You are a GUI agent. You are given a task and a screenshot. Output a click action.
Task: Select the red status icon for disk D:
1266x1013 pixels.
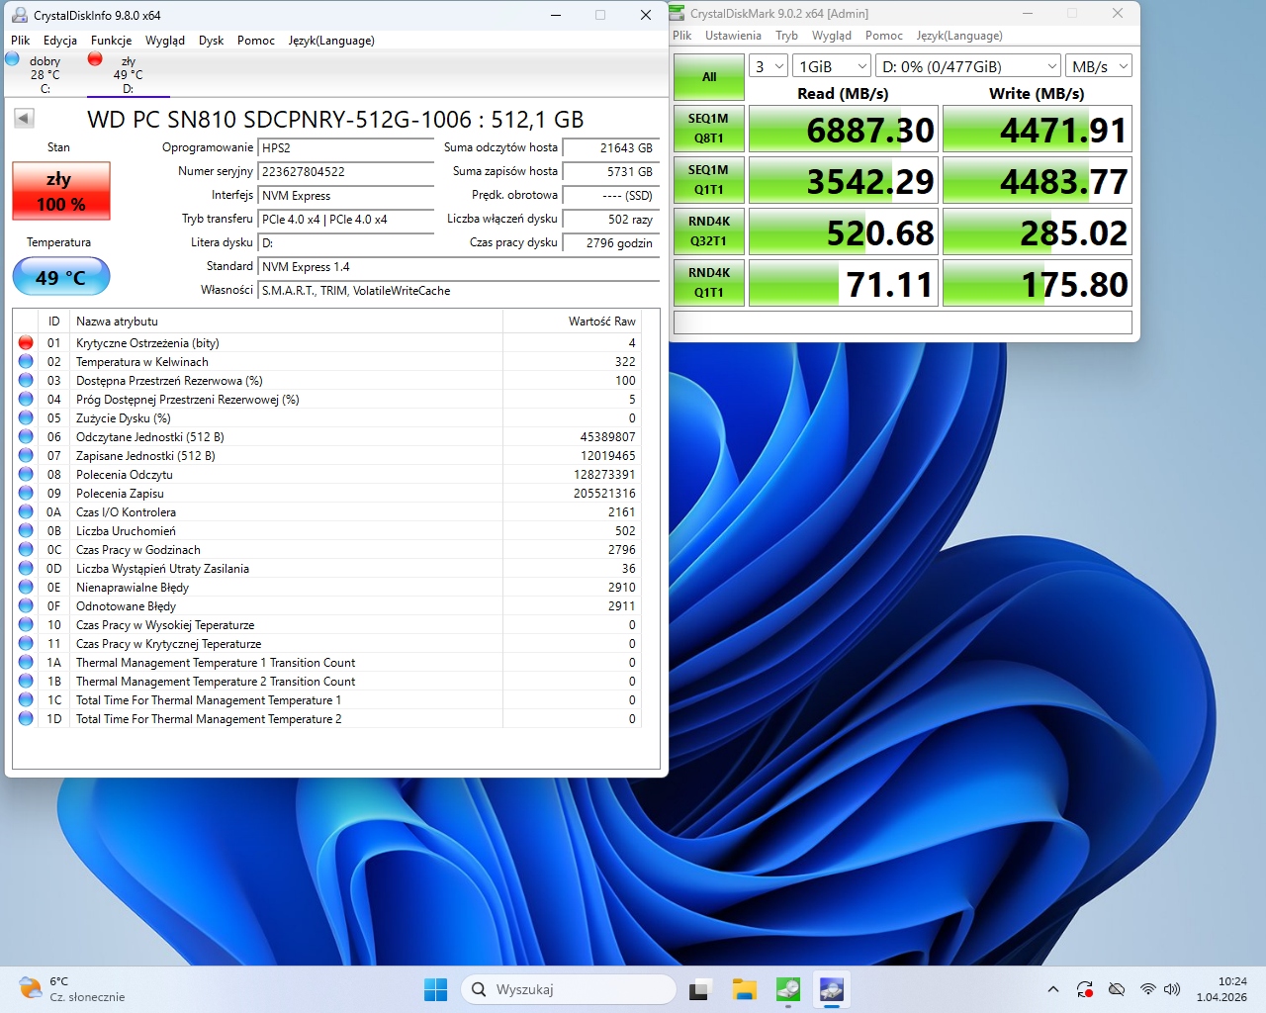(95, 59)
